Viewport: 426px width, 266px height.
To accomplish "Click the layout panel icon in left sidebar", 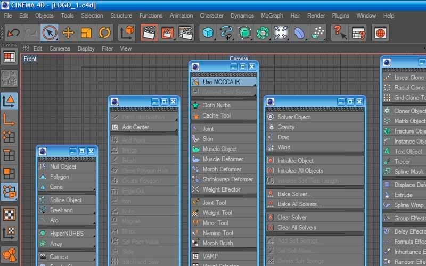I will tap(9, 57).
